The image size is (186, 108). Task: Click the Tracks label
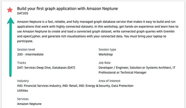pyautogui.click(x=21, y=63)
